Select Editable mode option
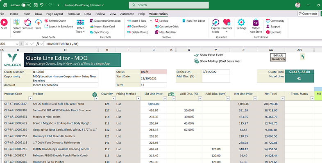 pos(278,55)
